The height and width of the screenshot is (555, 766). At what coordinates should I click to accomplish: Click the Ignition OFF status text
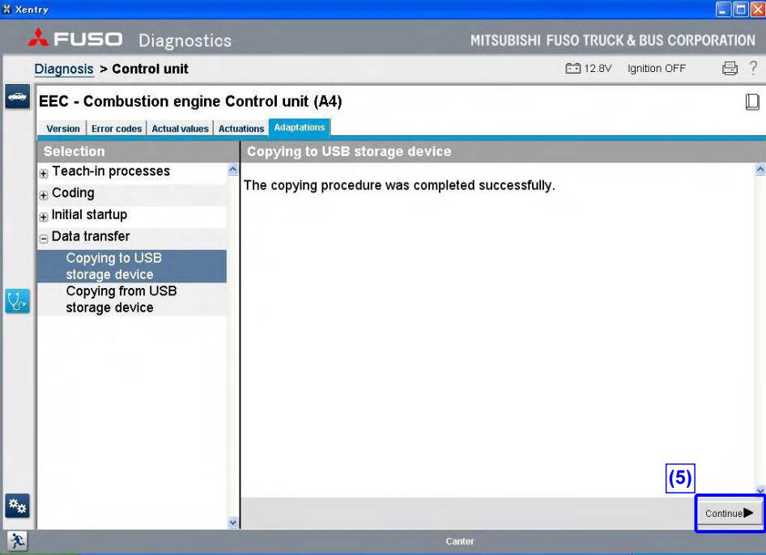pyautogui.click(x=657, y=68)
